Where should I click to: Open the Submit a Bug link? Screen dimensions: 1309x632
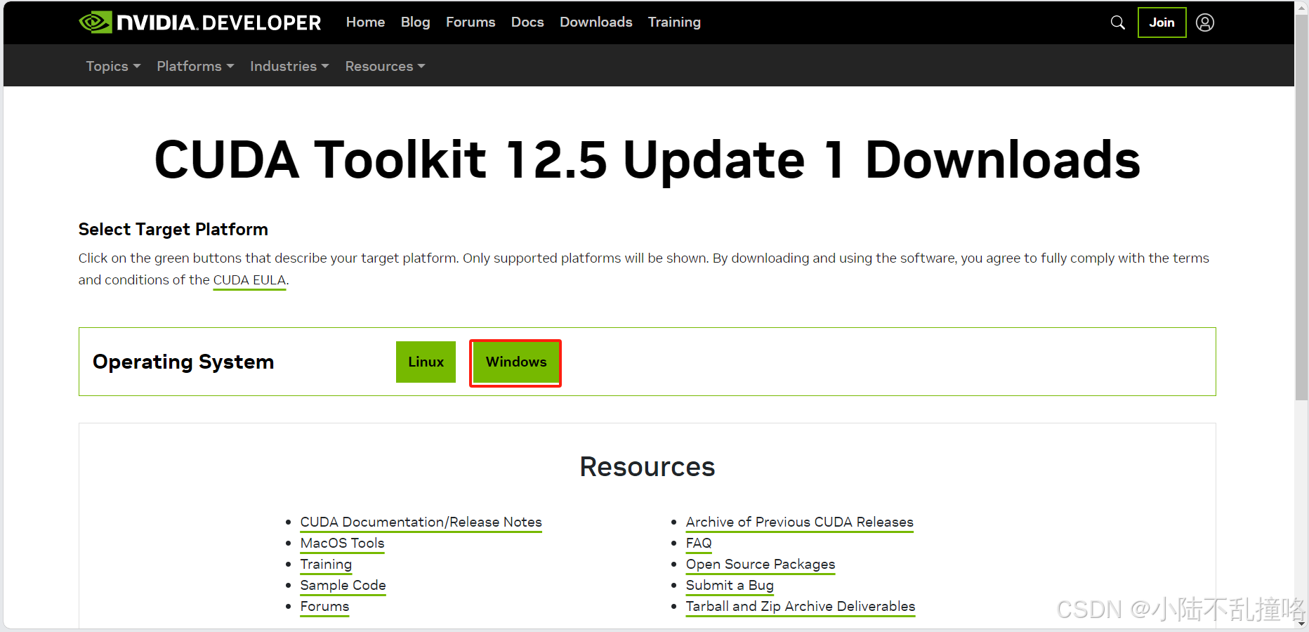tap(730, 586)
